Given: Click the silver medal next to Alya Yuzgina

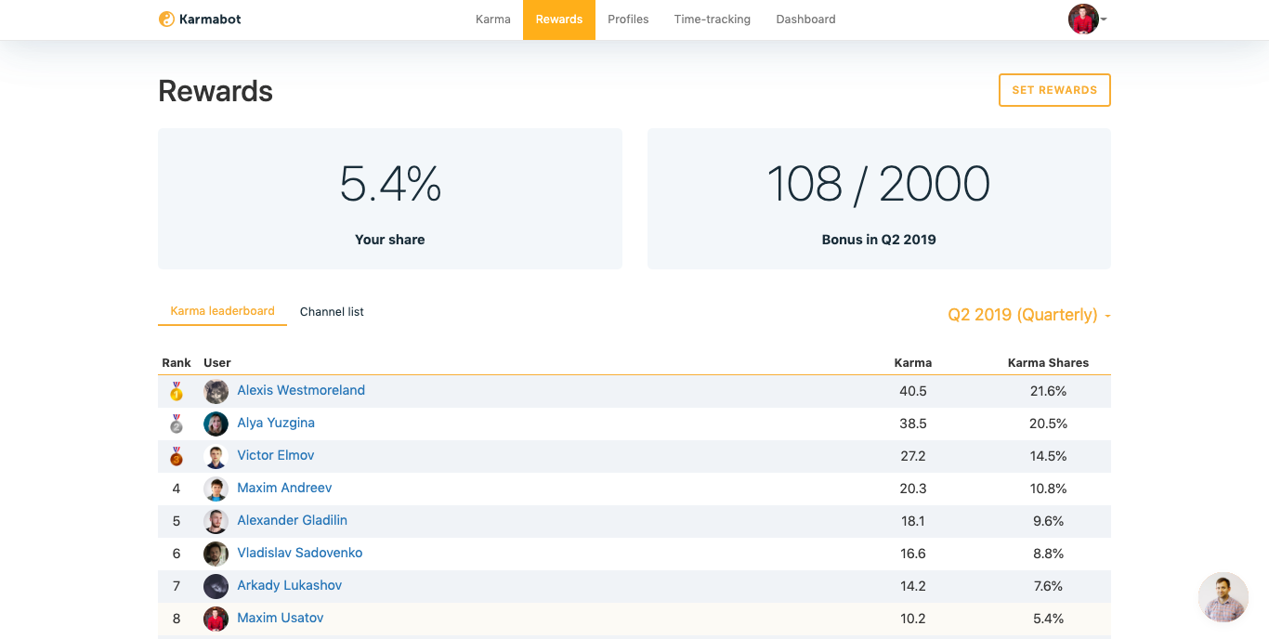Looking at the screenshot, I should coord(177,424).
